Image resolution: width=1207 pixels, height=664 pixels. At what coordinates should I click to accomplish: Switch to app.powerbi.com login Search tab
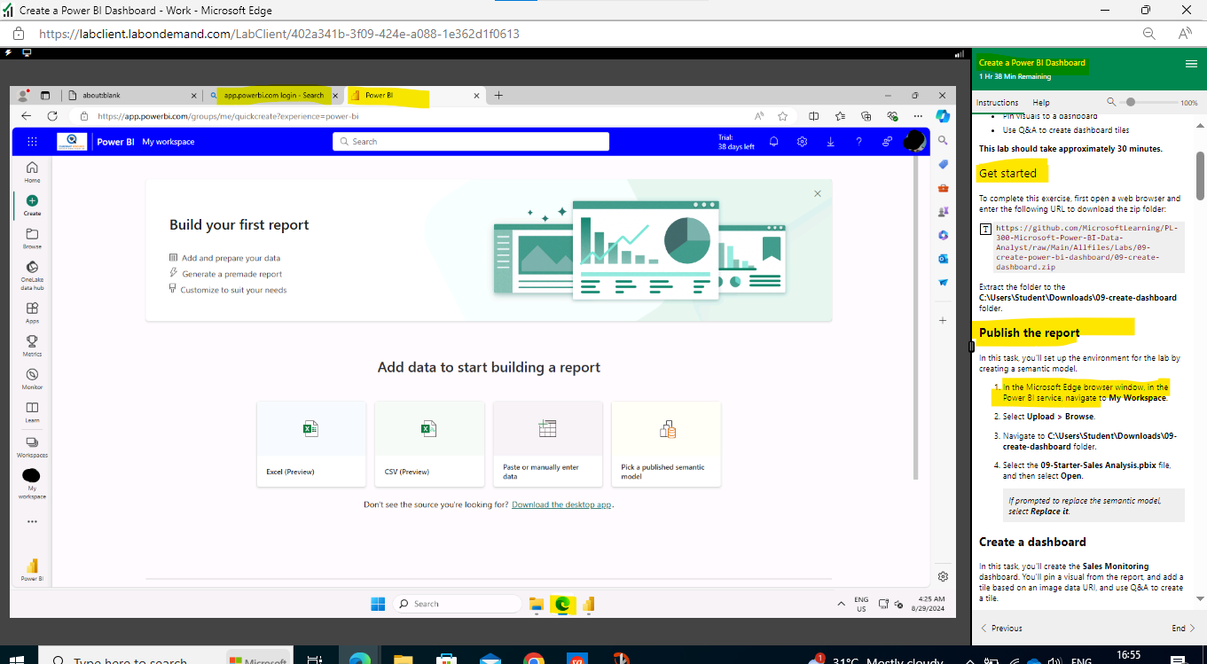click(x=273, y=95)
